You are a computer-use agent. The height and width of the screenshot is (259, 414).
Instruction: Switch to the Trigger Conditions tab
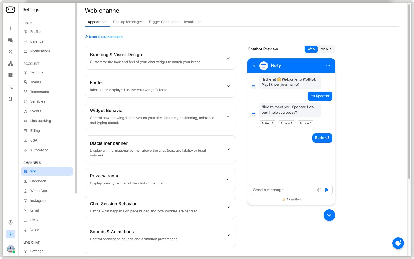(x=163, y=22)
